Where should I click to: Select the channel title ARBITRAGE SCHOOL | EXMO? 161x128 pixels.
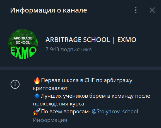pos(91,40)
